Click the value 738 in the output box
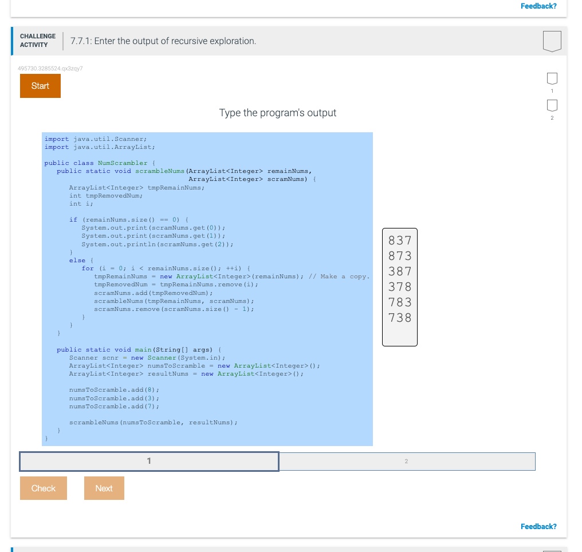Viewport: 582px width, 552px height. [399, 318]
